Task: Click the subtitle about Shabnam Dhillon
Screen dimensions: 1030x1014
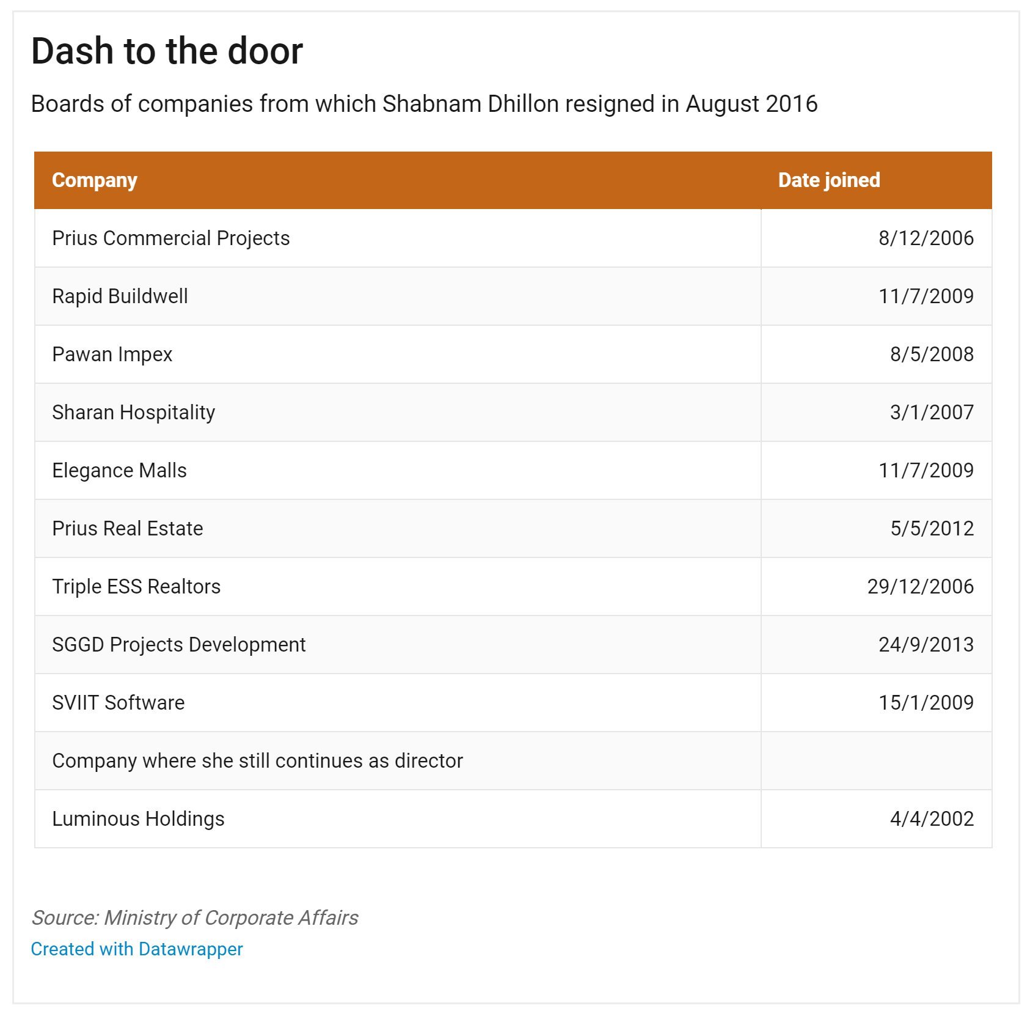Action: coord(424,104)
